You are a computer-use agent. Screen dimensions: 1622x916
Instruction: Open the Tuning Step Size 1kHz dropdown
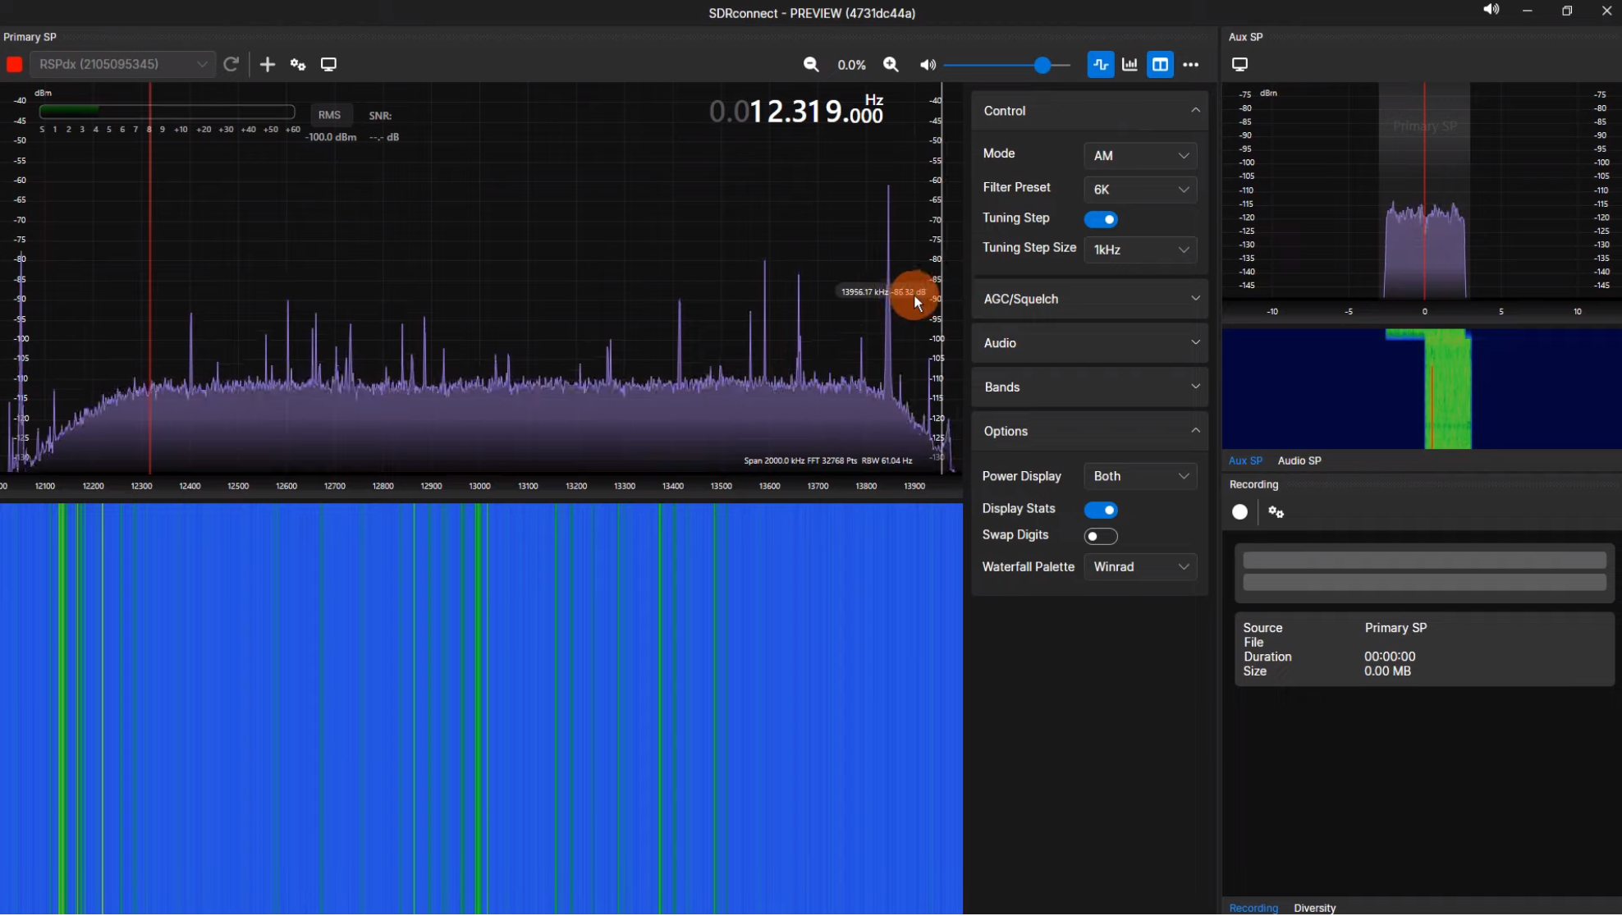1140,250
